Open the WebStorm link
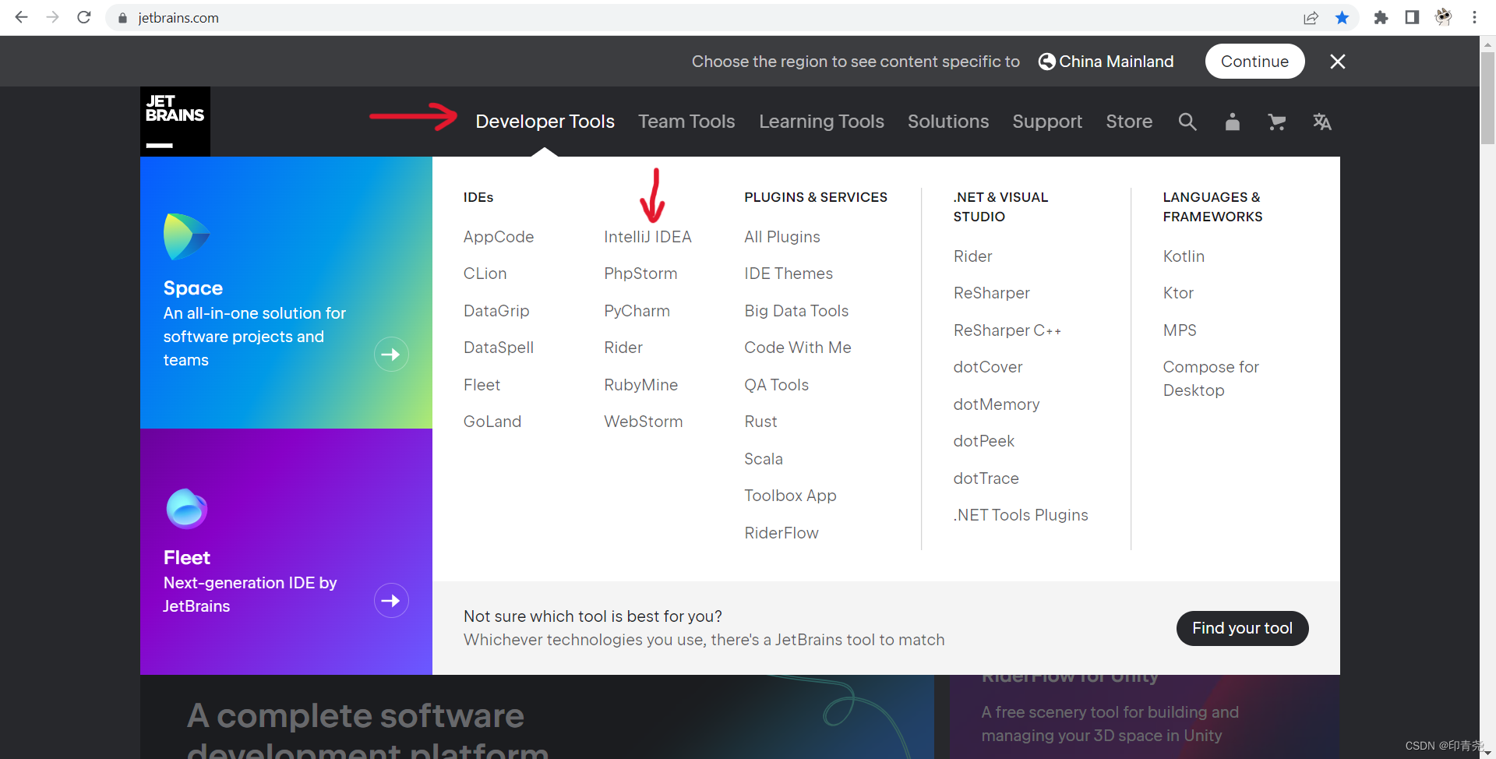Image resolution: width=1496 pixels, height=759 pixels. [643, 422]
